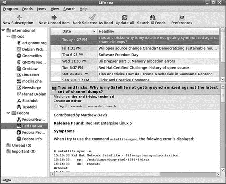Click the article pane scroll down arrow
Viewport: 226px width, 184px height.
(x=223, y=170)
